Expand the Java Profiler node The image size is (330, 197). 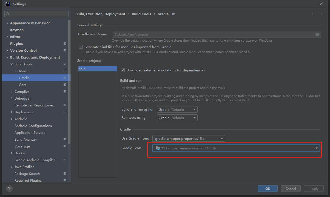12,167
